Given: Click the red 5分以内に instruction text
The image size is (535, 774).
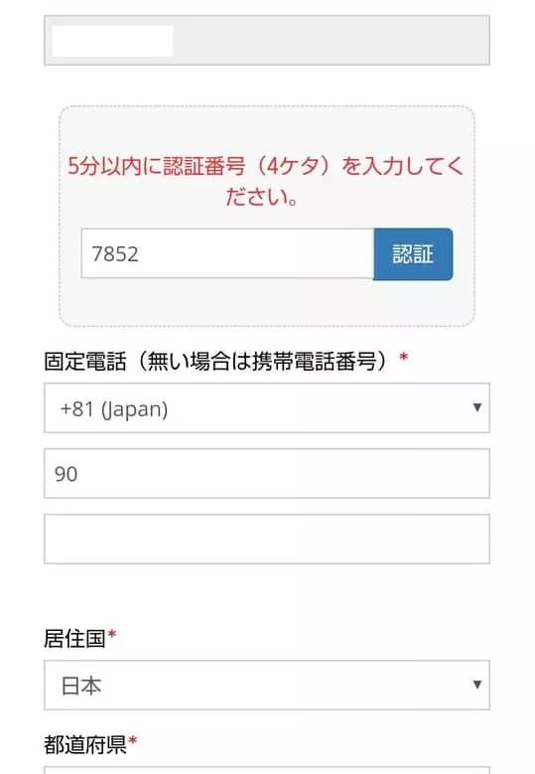Looking at the screenshot, I should pos(266,181).
